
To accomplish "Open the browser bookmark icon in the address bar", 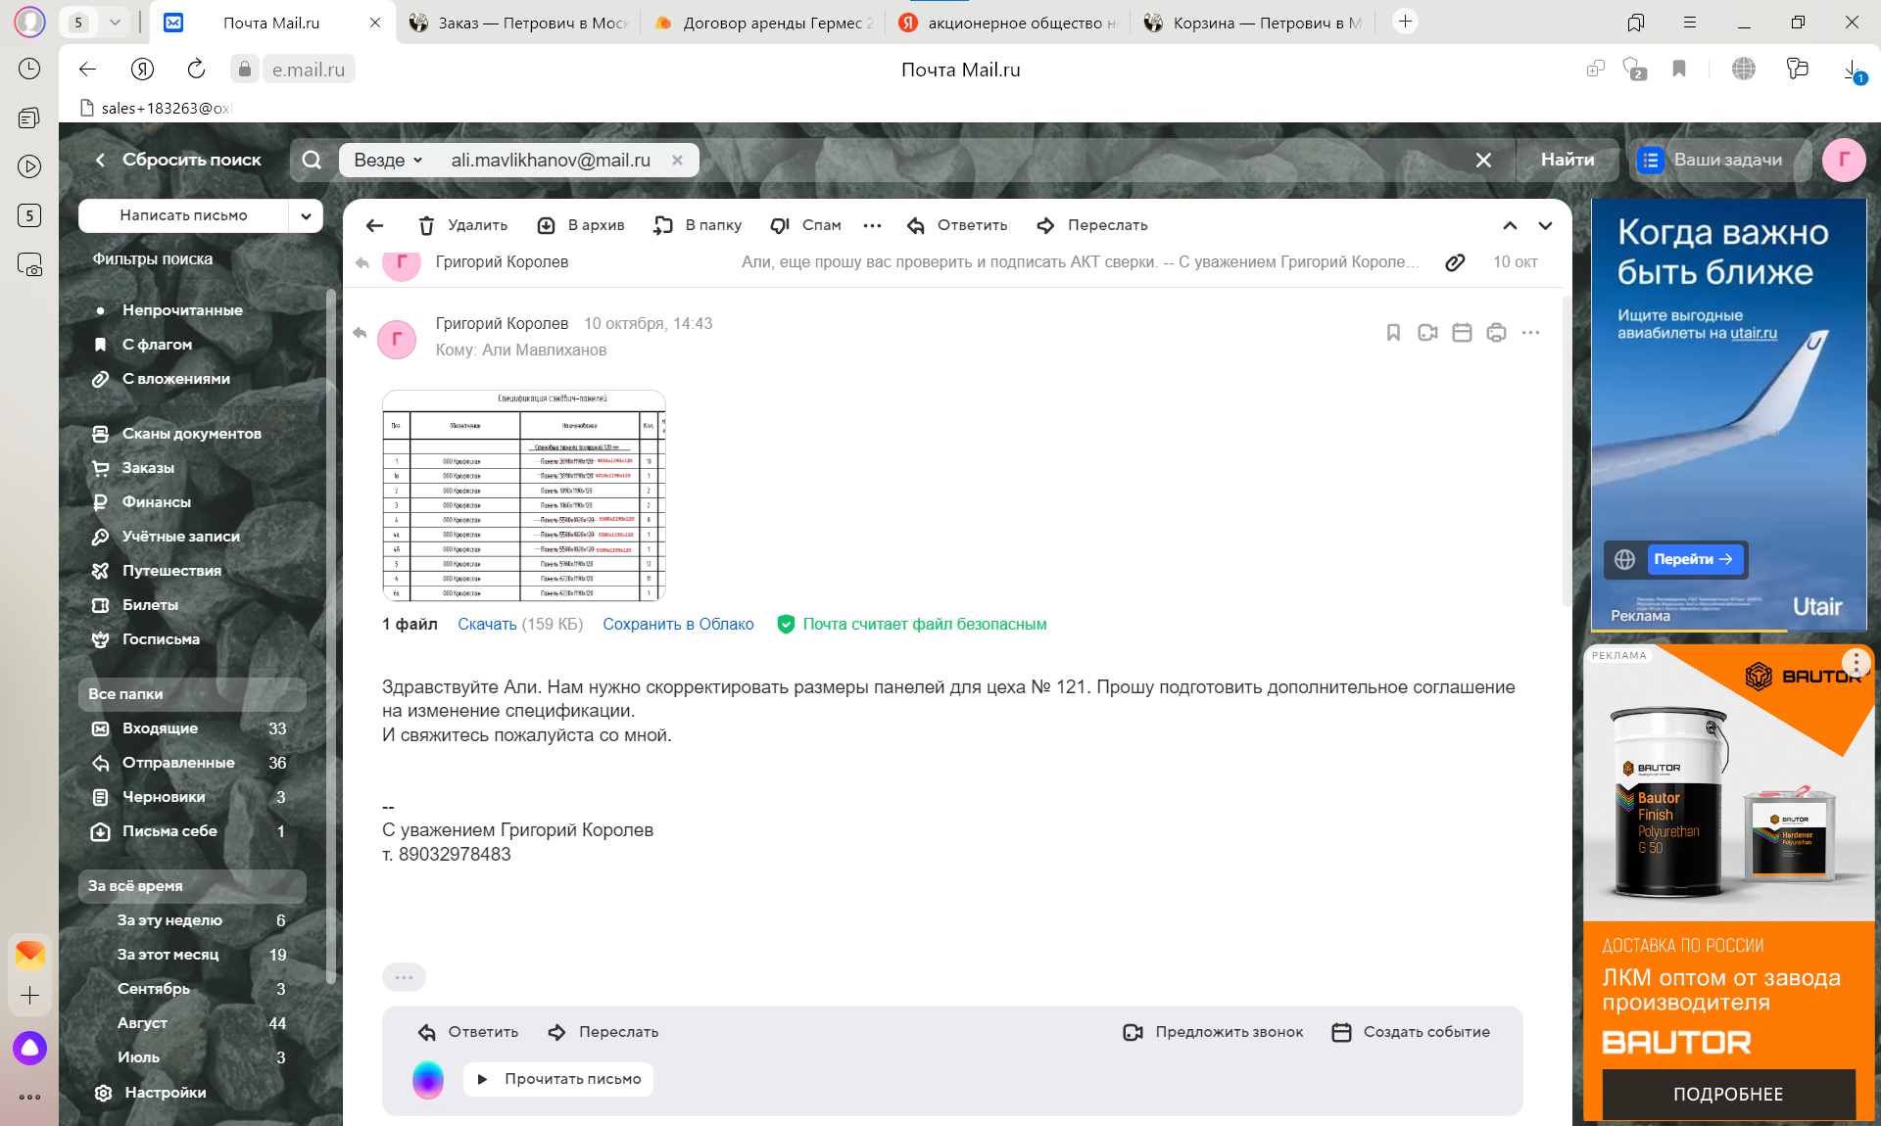I will (x=1679, y=69).
